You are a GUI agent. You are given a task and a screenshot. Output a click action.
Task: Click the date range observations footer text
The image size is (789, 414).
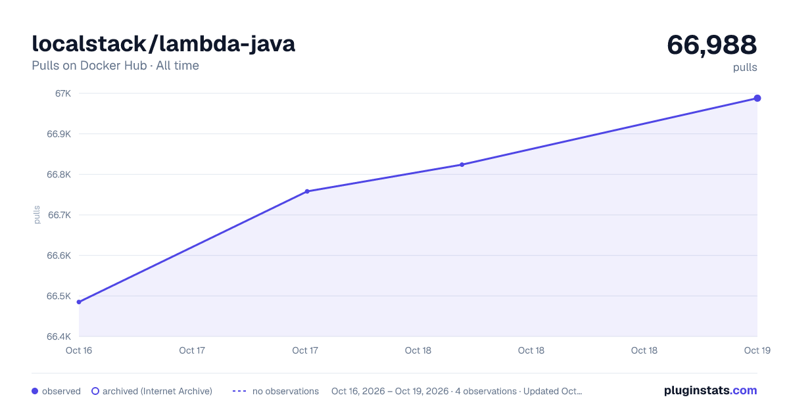coord(457,391)
